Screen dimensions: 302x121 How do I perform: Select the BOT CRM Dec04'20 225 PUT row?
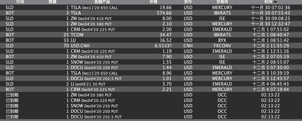tap(151, 89)
